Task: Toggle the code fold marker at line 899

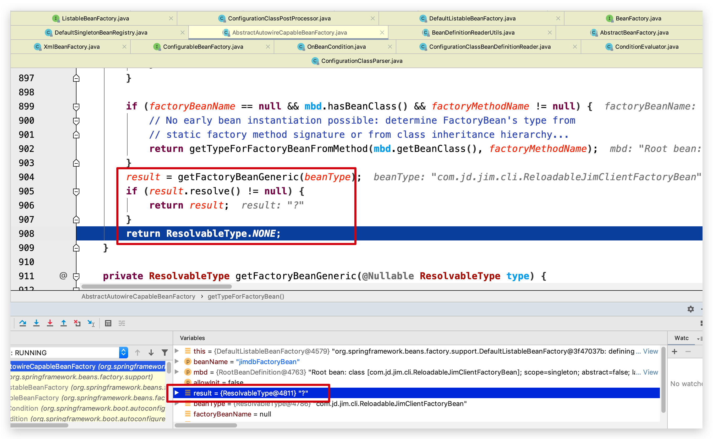Action: (x=76, y=107)
